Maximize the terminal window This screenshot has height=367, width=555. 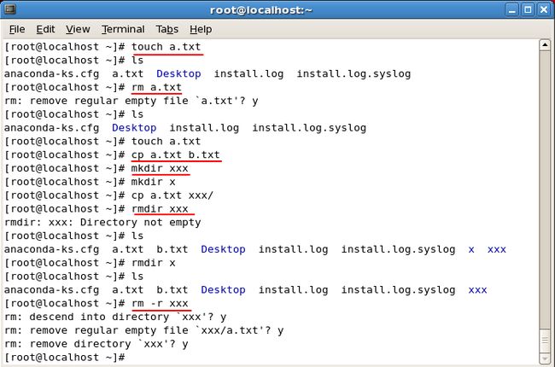pyautogui.click(x=528, y=9)
